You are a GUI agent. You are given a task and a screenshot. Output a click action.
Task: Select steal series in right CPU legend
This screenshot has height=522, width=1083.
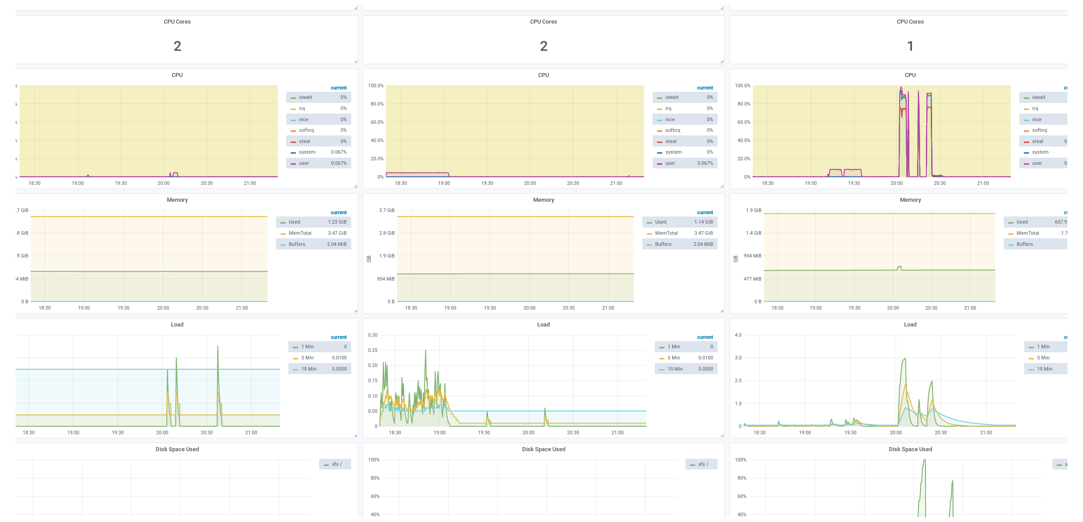(x=1037, y=141)
